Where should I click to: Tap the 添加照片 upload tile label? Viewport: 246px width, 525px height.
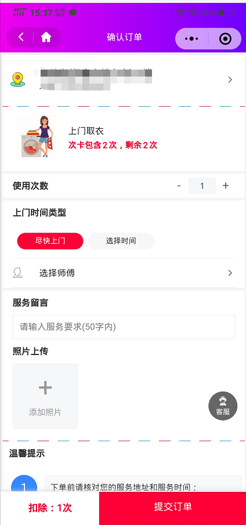(45, 412)
